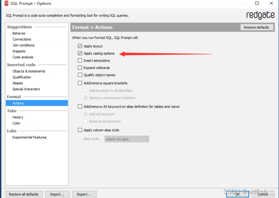Toggle the Apply layout checkbox
This screenshot has width=279, height=198.
click(80, 46)
